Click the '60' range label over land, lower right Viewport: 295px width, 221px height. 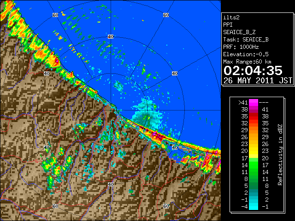click(166, 206)
